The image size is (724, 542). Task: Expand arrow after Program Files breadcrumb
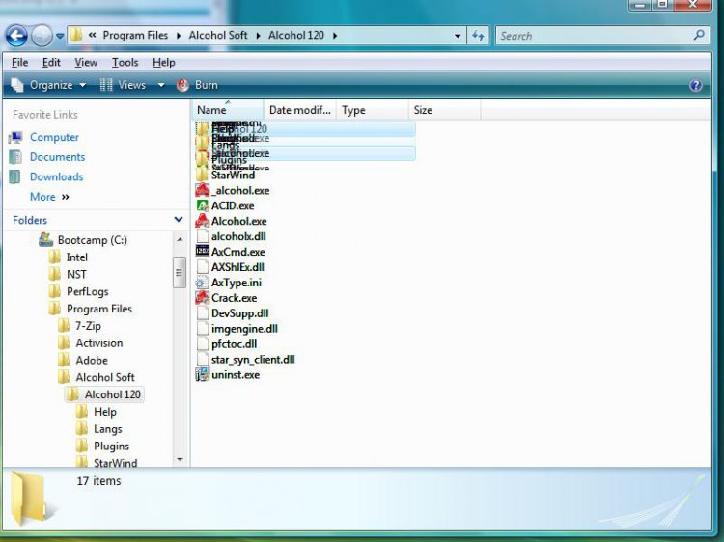[x=179, y=36]
